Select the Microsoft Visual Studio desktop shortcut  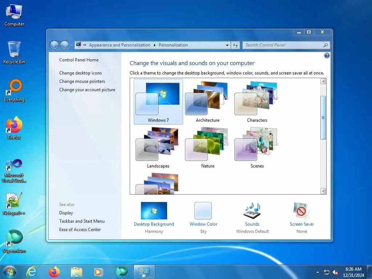pos(14,171)
